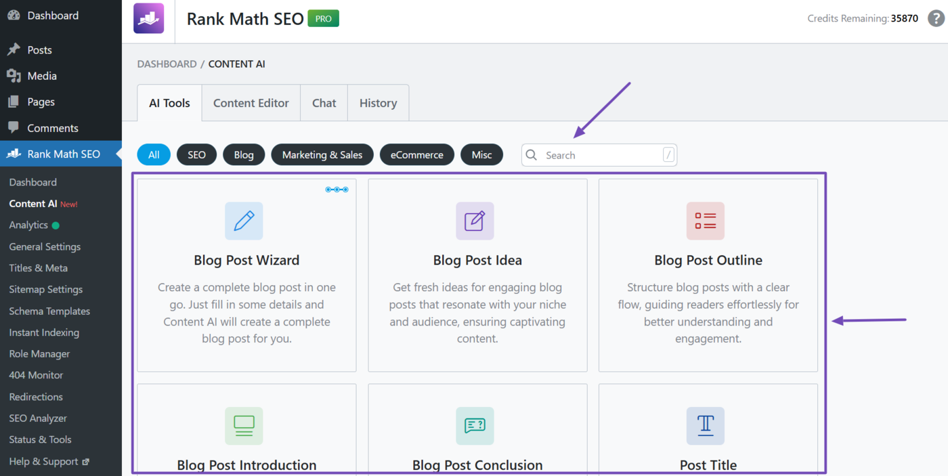Click the Post Title letter-T icon
Image resolution: width=948 pixels, height=476 pixels.
(705, 426)
